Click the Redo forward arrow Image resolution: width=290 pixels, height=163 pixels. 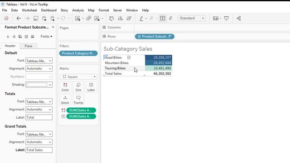tap(27, 18)
